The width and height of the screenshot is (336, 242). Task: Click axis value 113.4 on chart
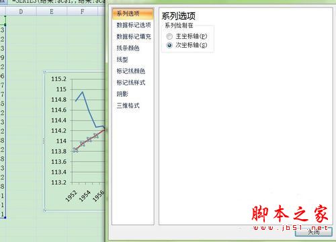point(58,172)
